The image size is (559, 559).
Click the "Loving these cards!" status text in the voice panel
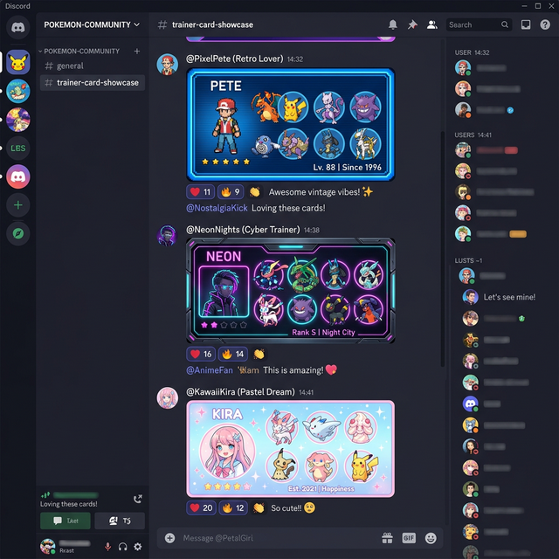[68, 504]
